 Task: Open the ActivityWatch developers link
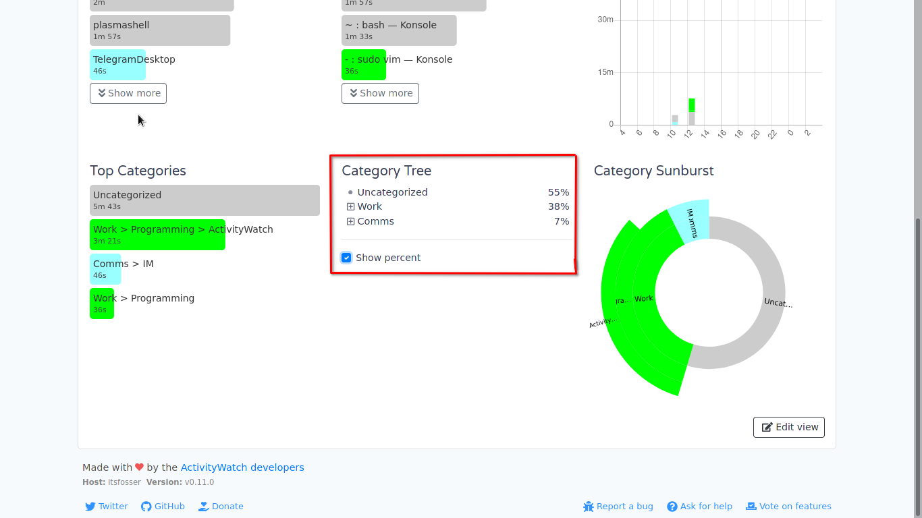tap(242, 467)
